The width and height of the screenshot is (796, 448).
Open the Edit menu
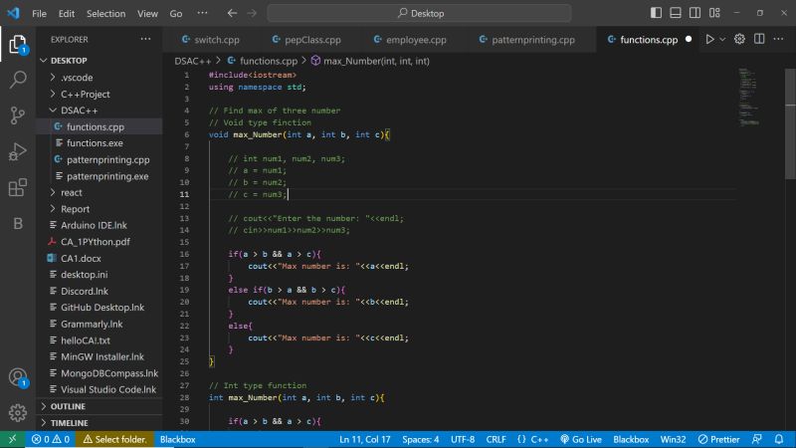coord(67,14)
